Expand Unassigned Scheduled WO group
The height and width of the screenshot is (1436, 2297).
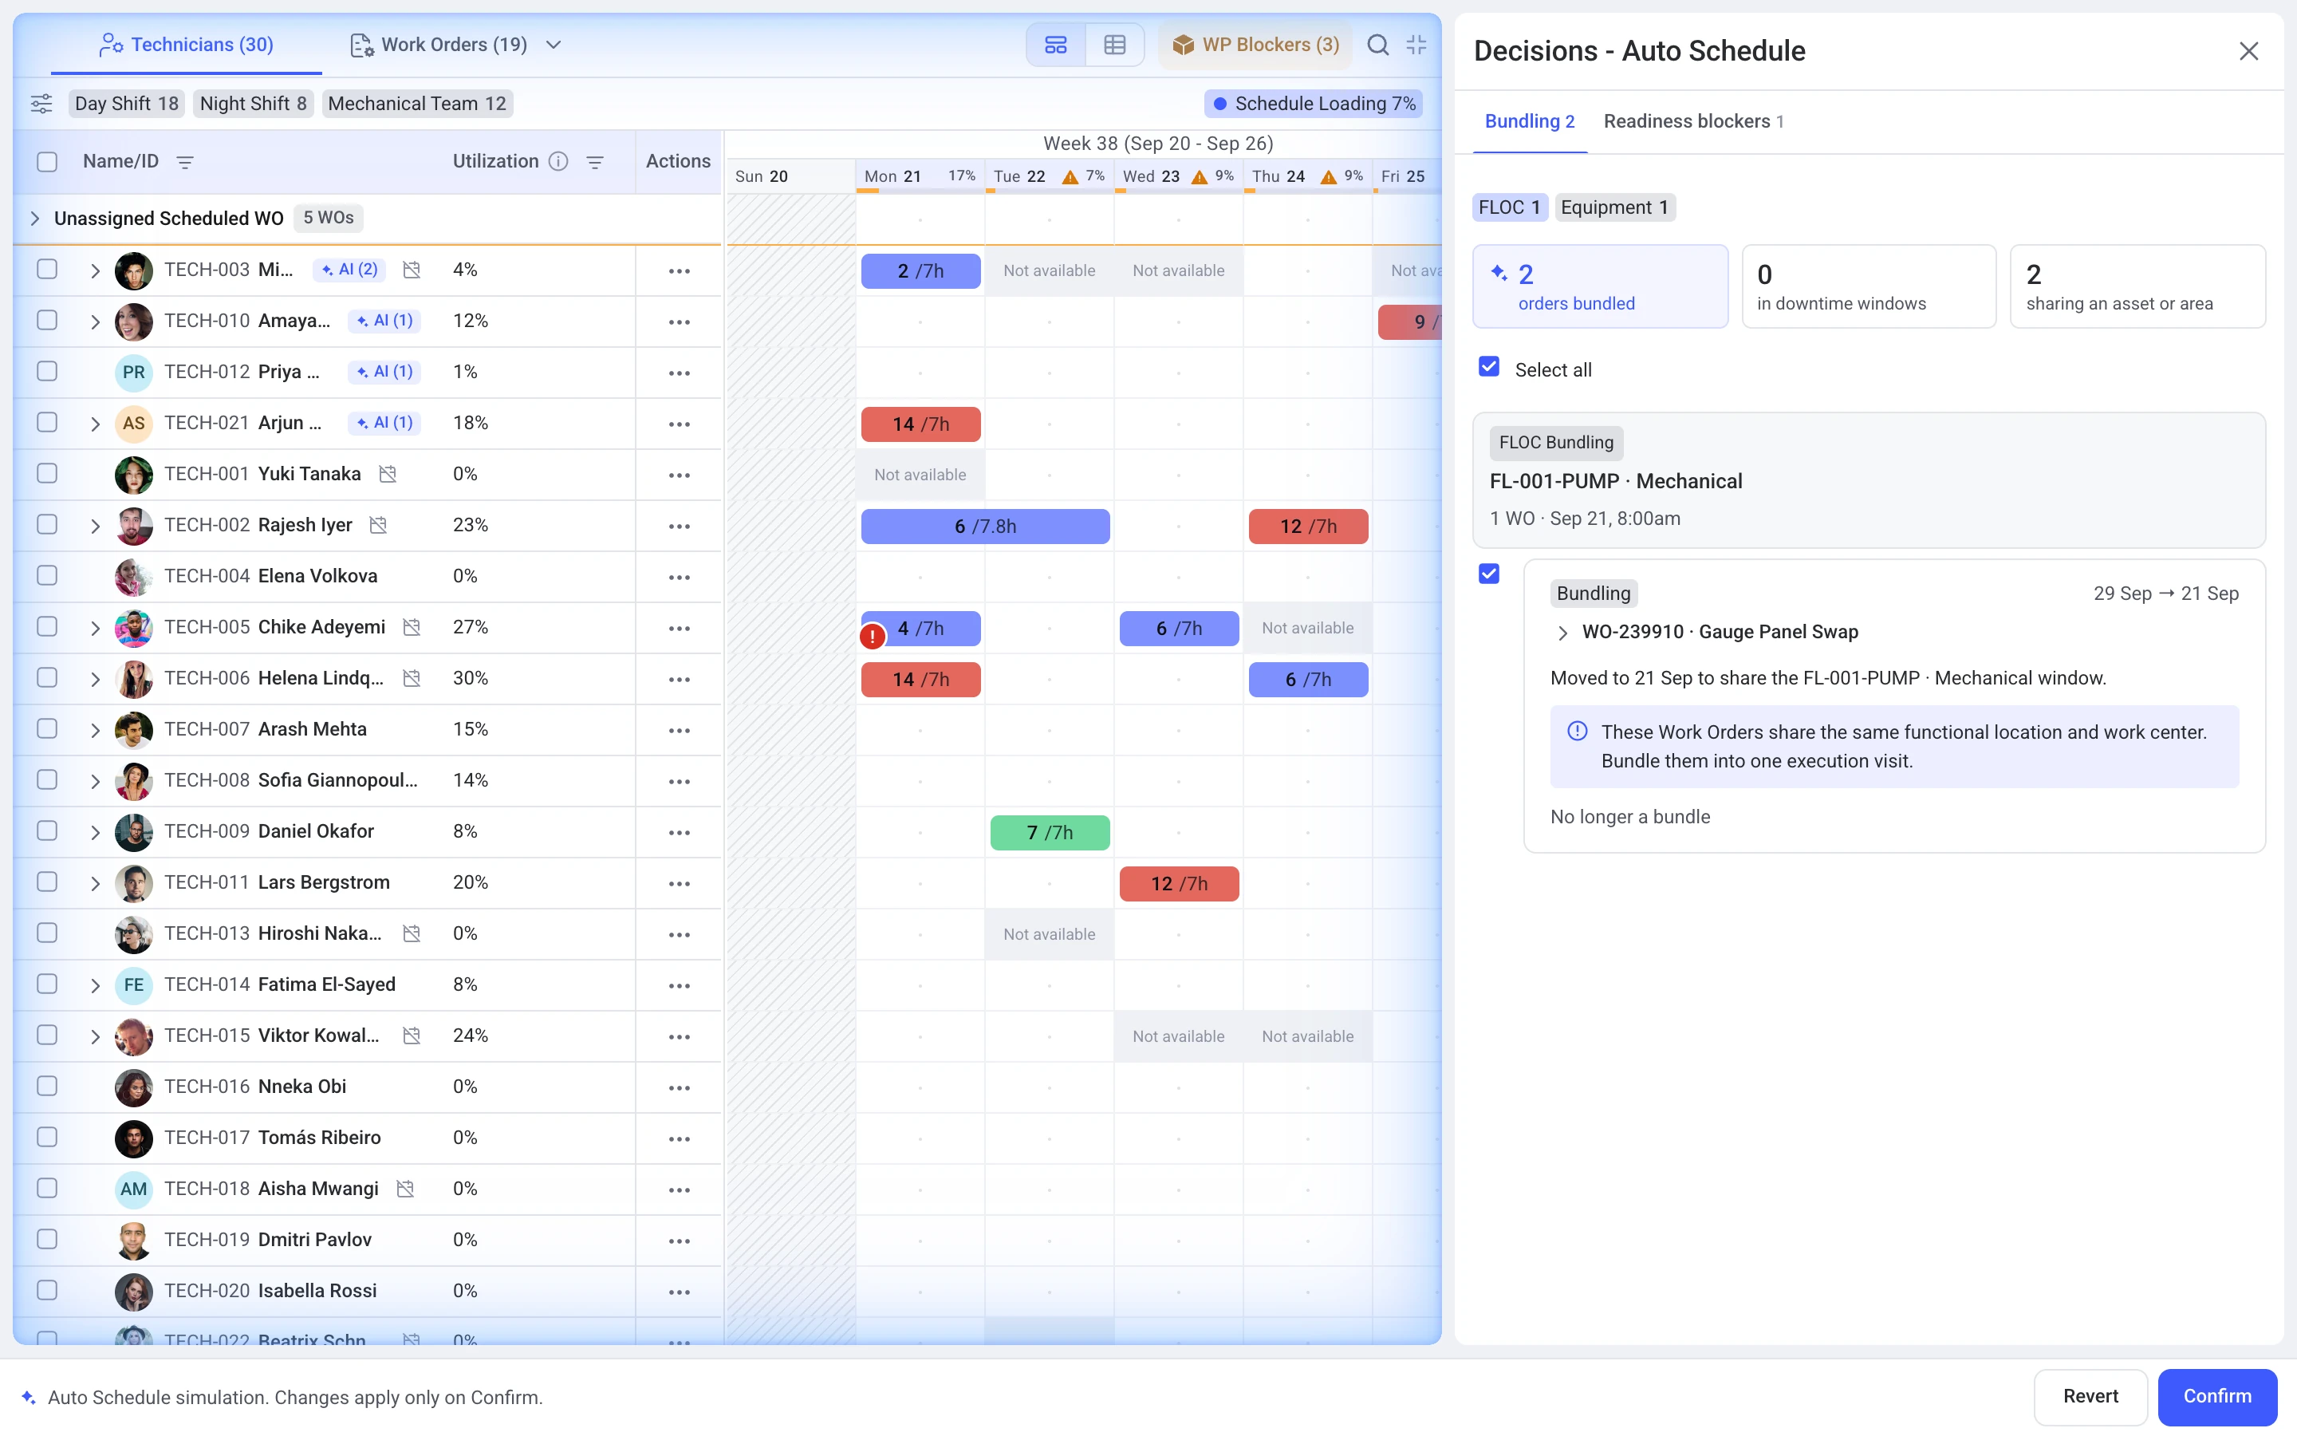[35, 219]
